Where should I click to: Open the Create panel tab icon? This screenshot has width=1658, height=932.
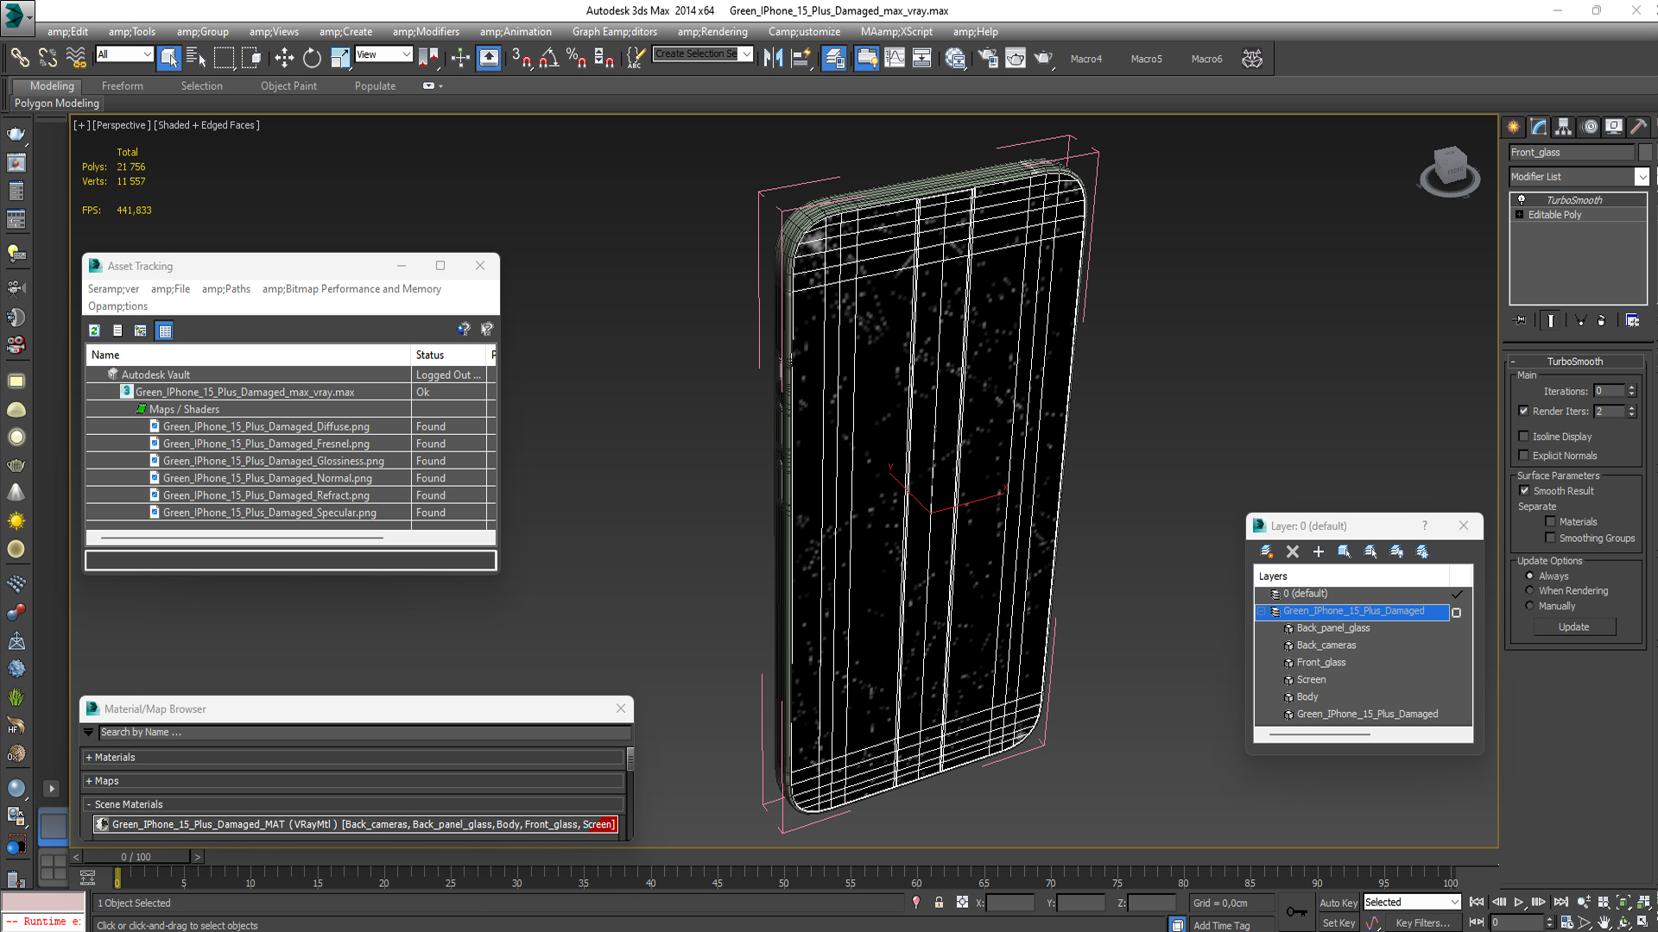click(1514, 127)
